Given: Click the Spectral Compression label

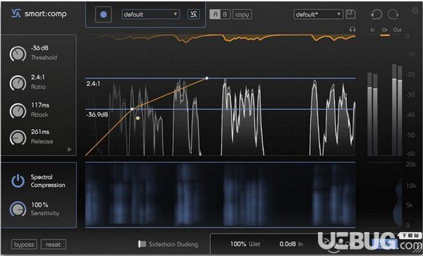Looking at the screenshot, I should [x=48, y=181].
